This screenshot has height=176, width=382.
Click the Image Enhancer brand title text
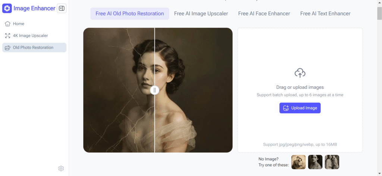(x=34, y=8)
